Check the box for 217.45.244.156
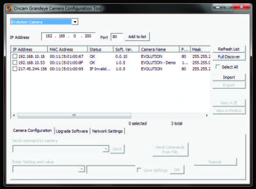The height and width of the screenshot is (189, 256). coord(15,69)
